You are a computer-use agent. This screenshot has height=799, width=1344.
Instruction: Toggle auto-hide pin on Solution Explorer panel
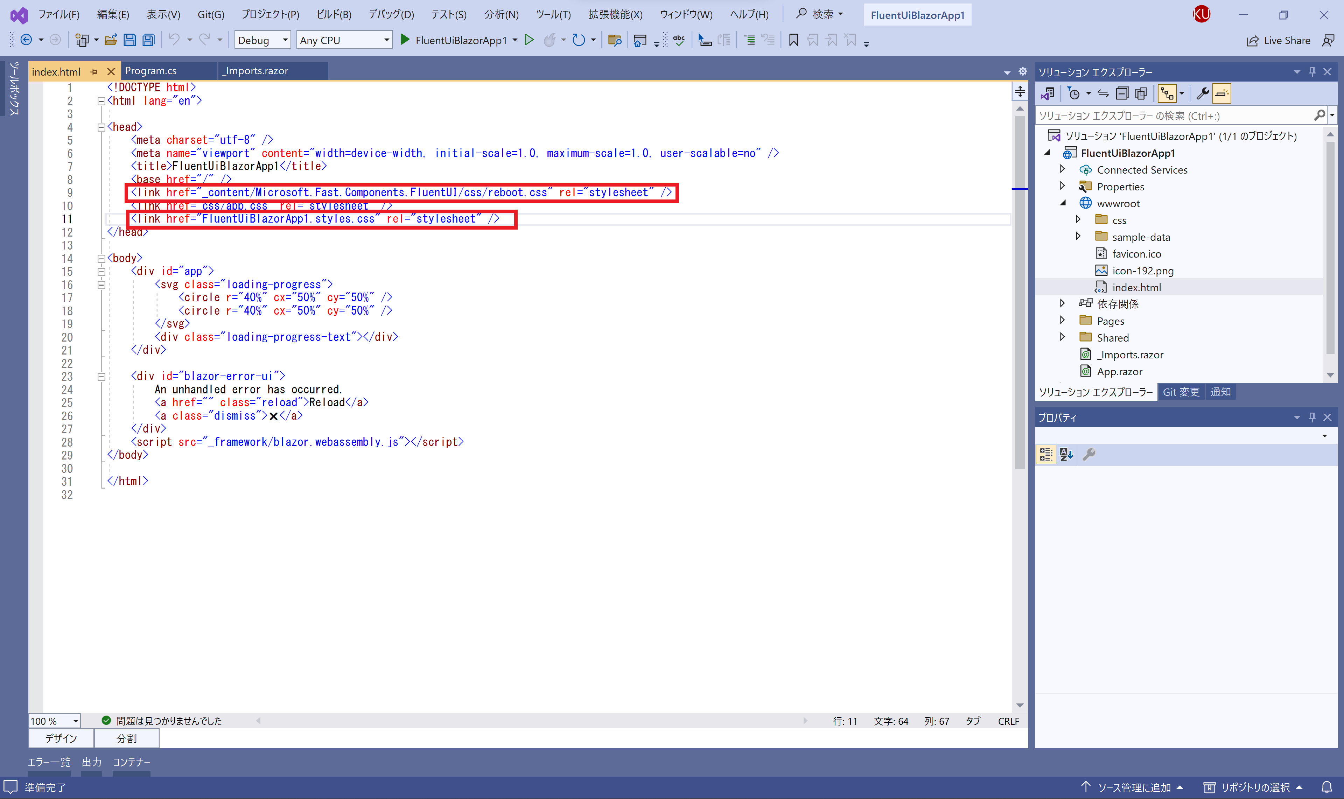[x=1312, y=72]
